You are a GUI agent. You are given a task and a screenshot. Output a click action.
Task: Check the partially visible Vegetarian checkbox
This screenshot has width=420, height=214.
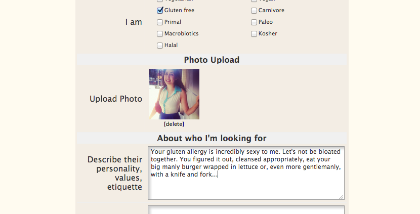(160, 1)
